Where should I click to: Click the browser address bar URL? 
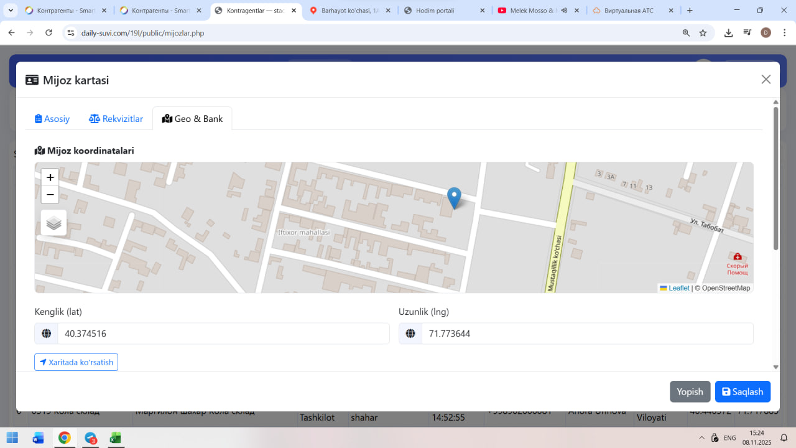[x=143, y=33]
